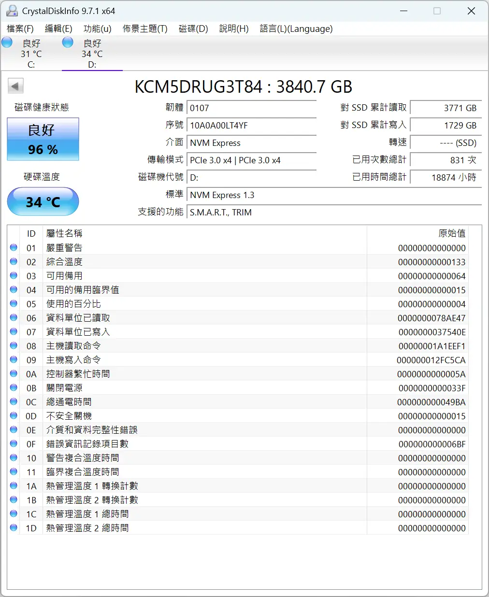This screenshot has height=597, width=489.
Task: Open the 語言(L)(Language) menu
Action: click(296, 29)
